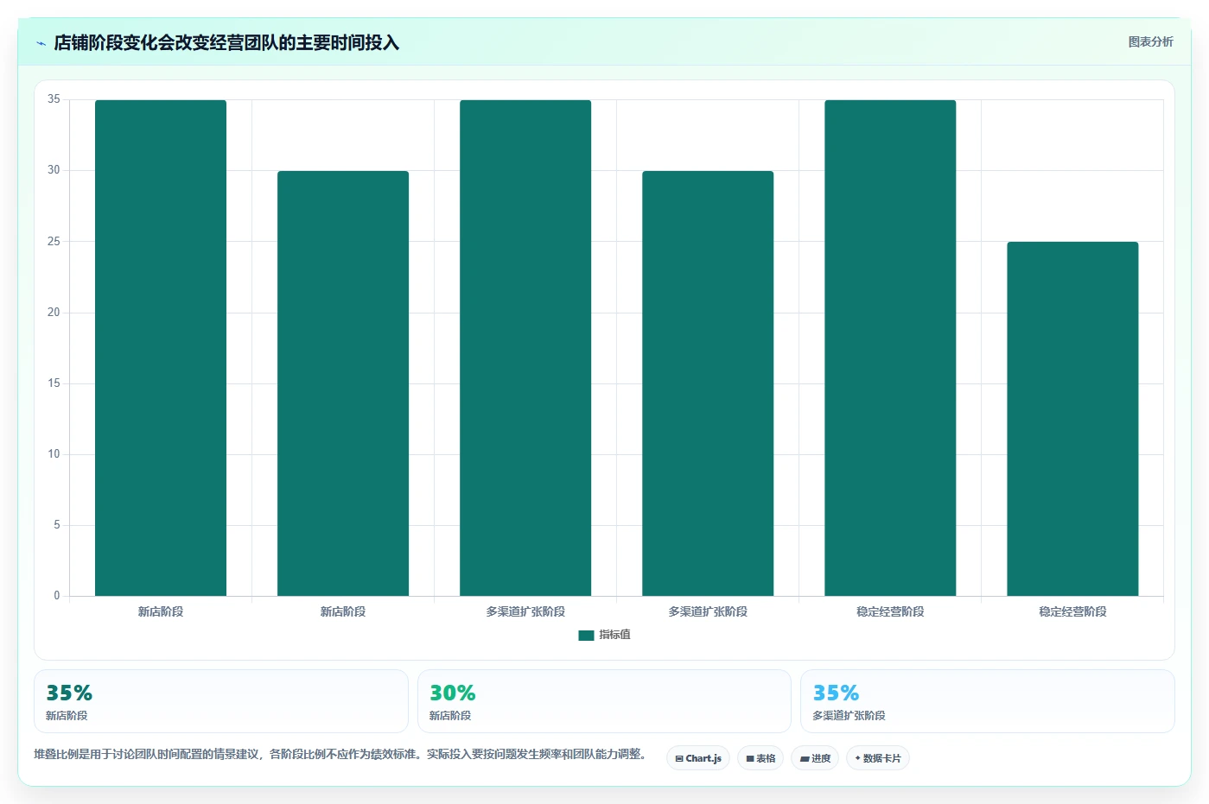Viewport: 1209px width, 804px height.
Task: Click the 新店阶段 bar reaching 35
Action: click(161, 348)
